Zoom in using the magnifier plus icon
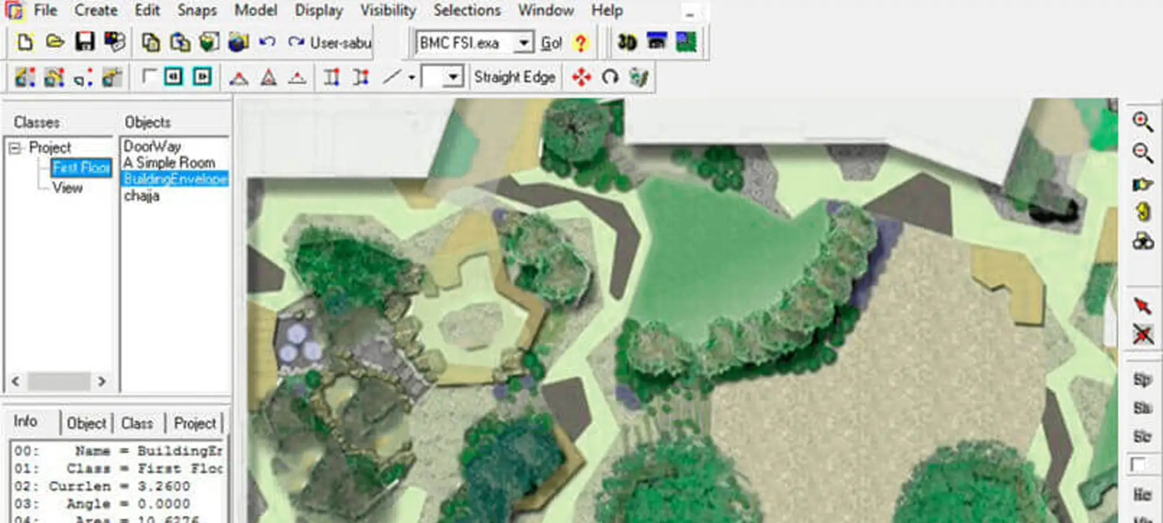 (1143, 122)
